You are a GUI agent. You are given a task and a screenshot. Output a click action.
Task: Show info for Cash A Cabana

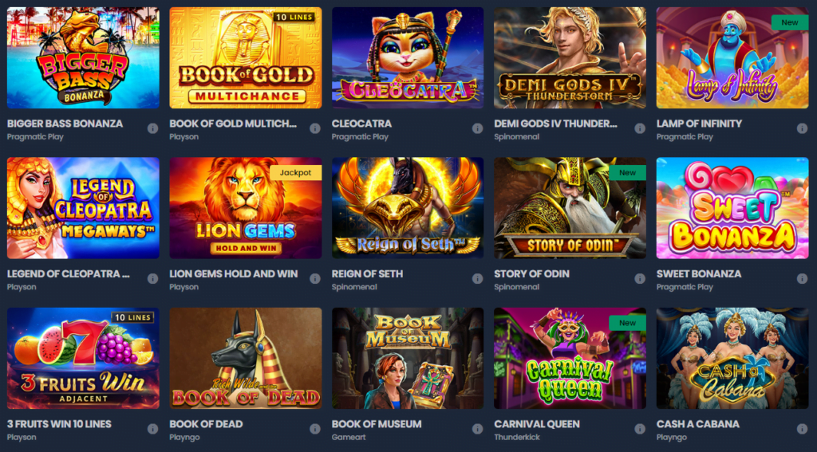pos(802,429)
